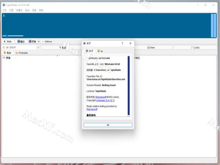The height and width of the screenshot is (165, 220).
Task: Open the second menu bar item (设置)
Action: click(11, 10)
